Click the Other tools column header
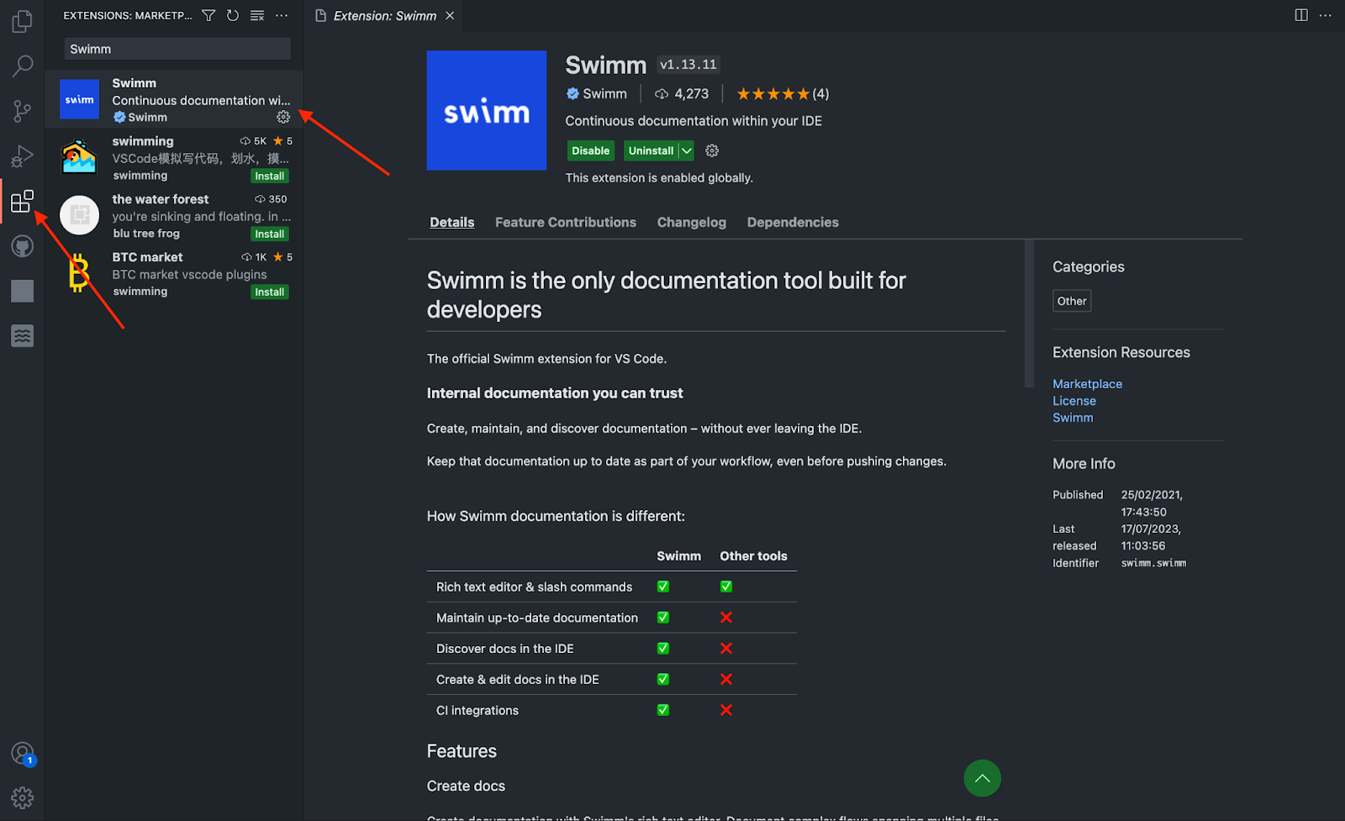1345x821 pixels. (753, 556)
